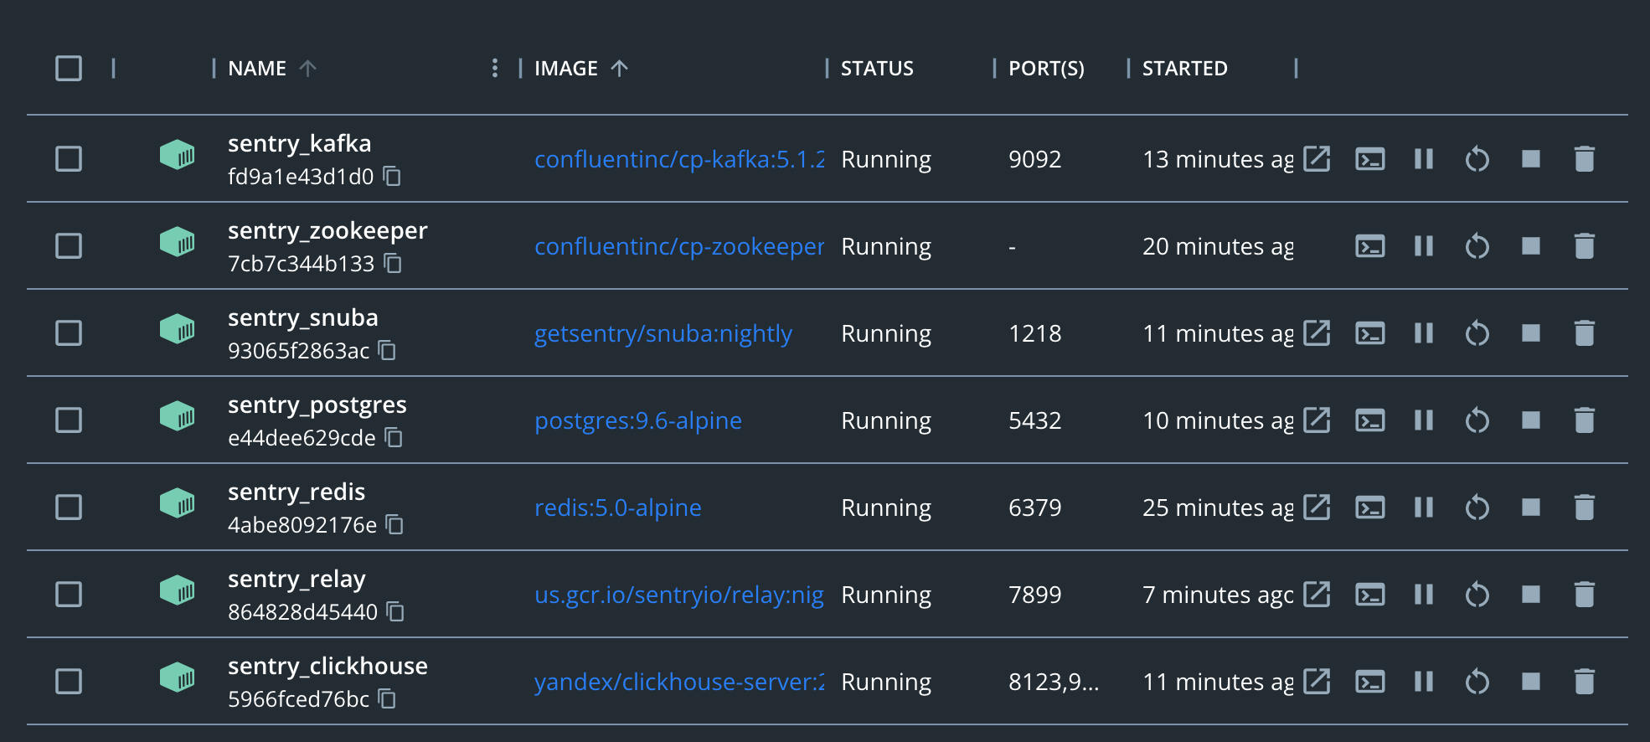The width and height of the screenshot is (1650, 742).
Task: Open sentry_postgres in browser
Action: tap(1317, 420)
